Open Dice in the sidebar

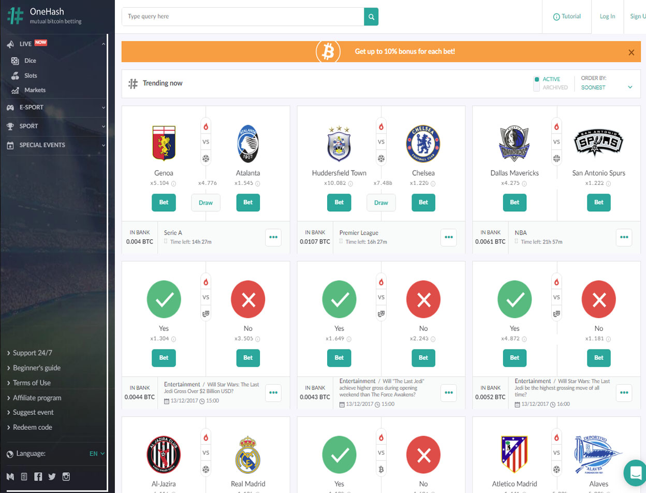(x=30, y=61)
